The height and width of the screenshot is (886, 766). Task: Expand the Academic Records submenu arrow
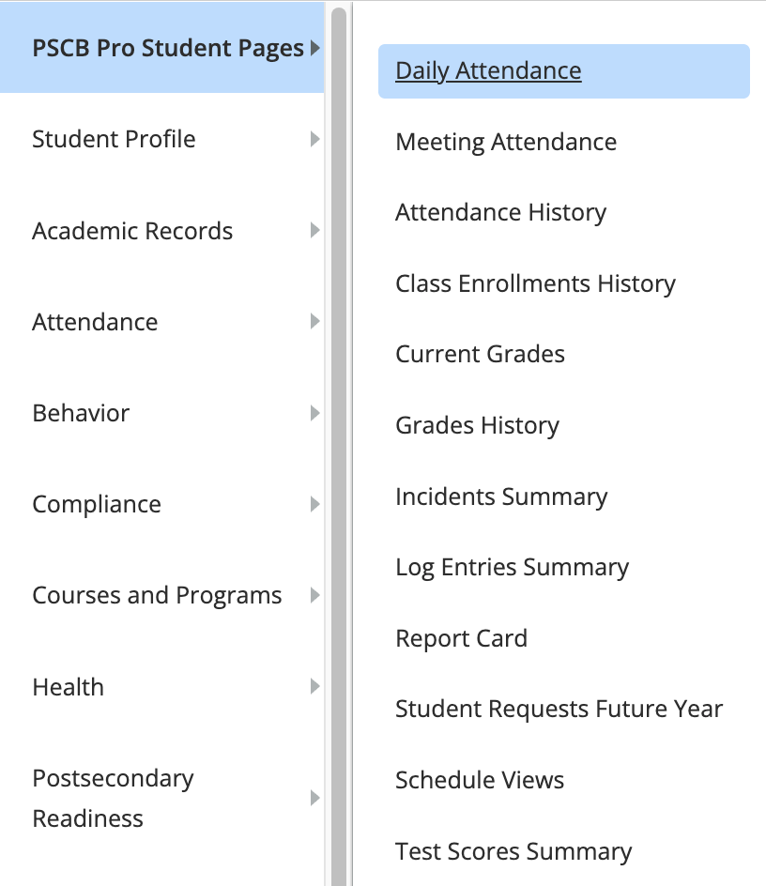(314, 231)
